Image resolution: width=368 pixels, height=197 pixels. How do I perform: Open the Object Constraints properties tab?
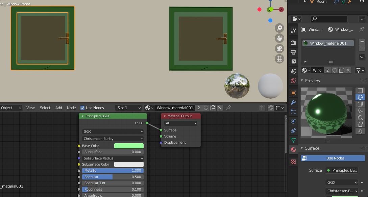point(293,131)
